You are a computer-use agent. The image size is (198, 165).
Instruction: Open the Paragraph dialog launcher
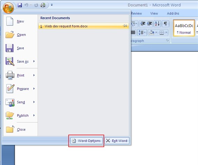click(x=167, y=40)
